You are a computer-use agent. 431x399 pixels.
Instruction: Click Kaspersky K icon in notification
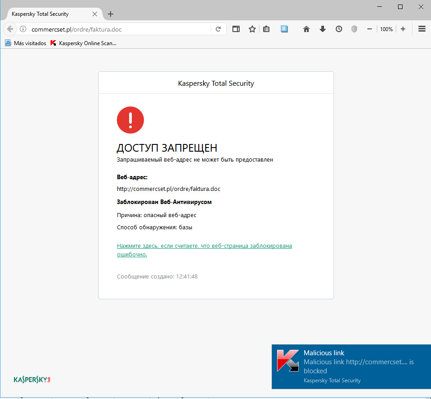(288, 361)
